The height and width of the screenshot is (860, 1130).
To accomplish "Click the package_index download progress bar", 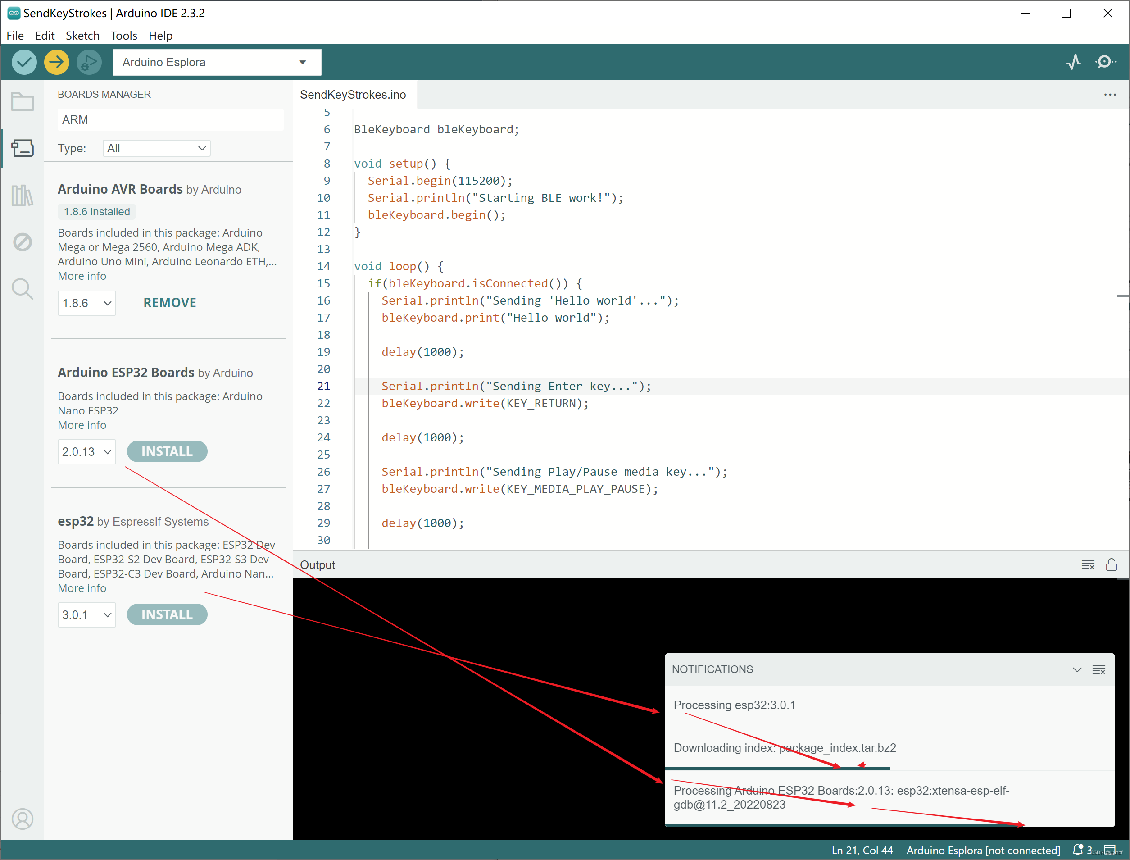I will (777, 769).
